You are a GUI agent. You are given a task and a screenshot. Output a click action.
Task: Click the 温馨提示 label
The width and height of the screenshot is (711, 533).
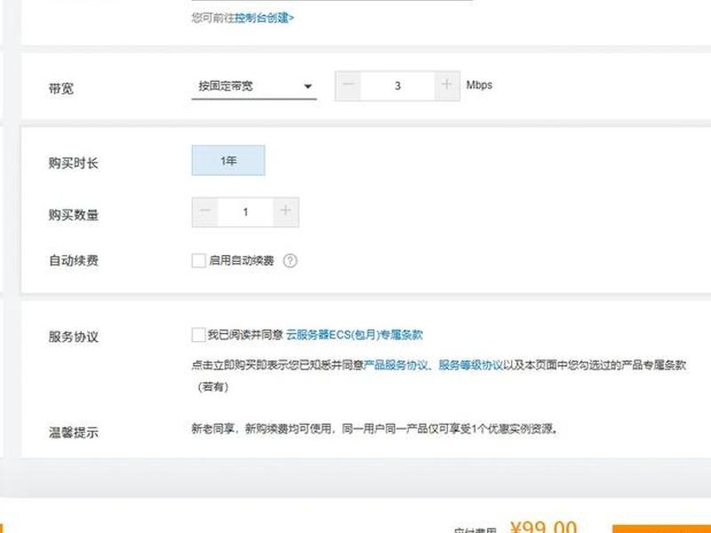[x=74, y=433]
